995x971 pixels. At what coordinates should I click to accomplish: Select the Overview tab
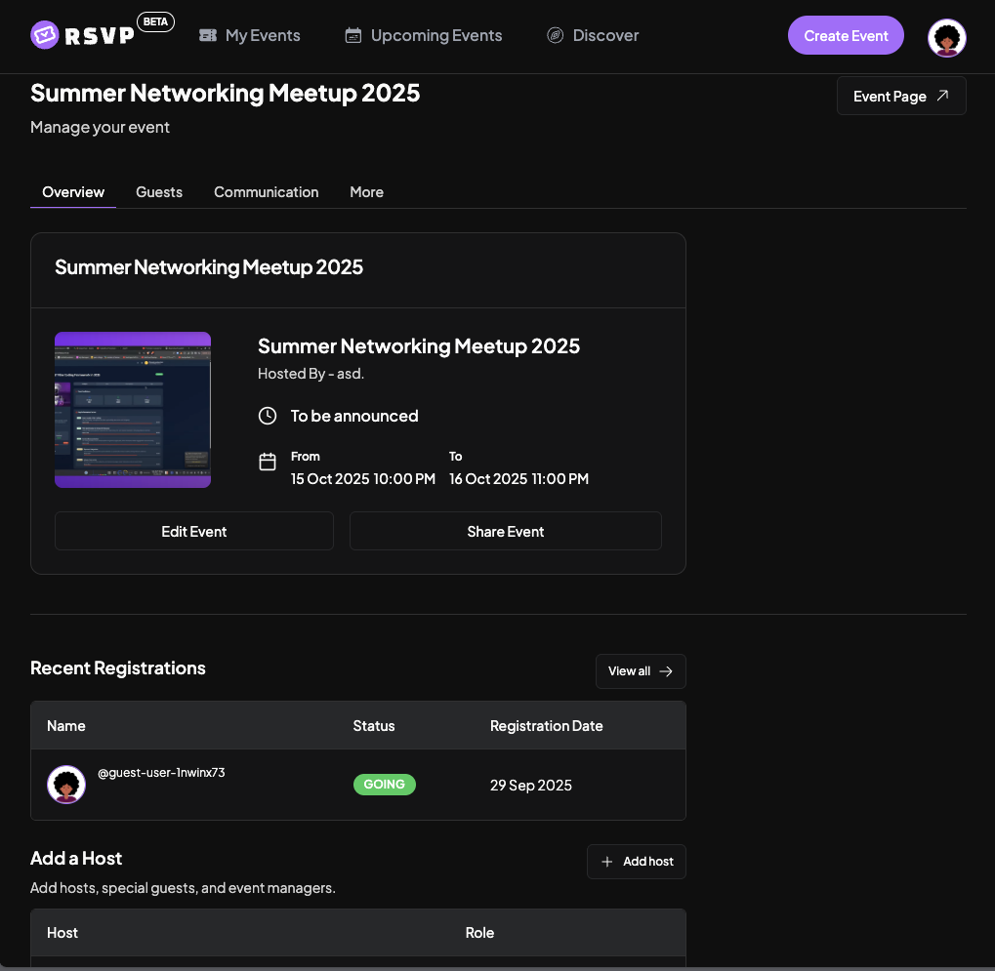(73, 192)
